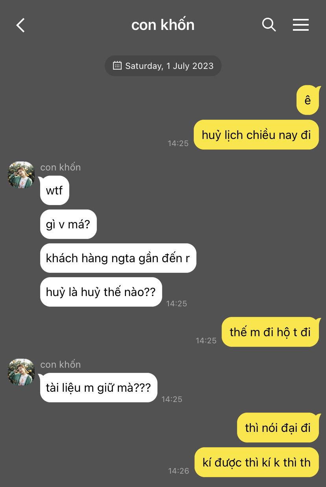Tap the chat title con khốn

(x=163, y=25)
